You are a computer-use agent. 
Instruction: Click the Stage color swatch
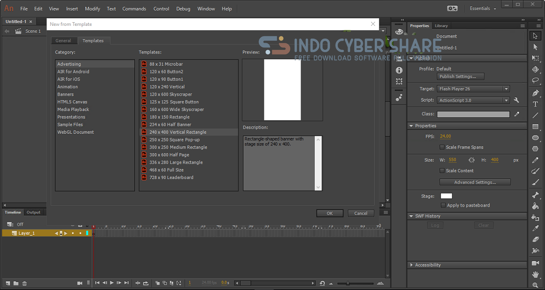[446, 196]
